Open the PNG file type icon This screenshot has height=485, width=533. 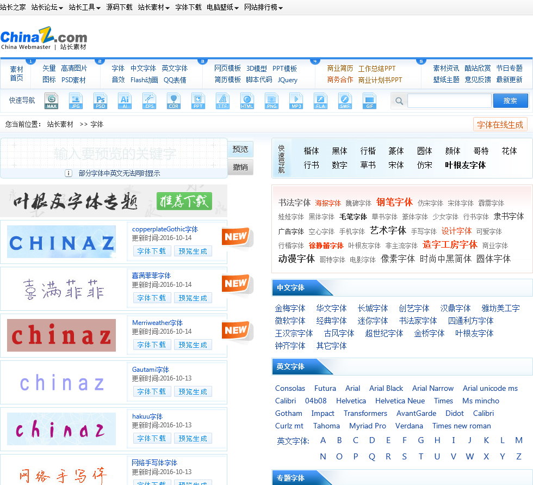[x=271, y=101]
